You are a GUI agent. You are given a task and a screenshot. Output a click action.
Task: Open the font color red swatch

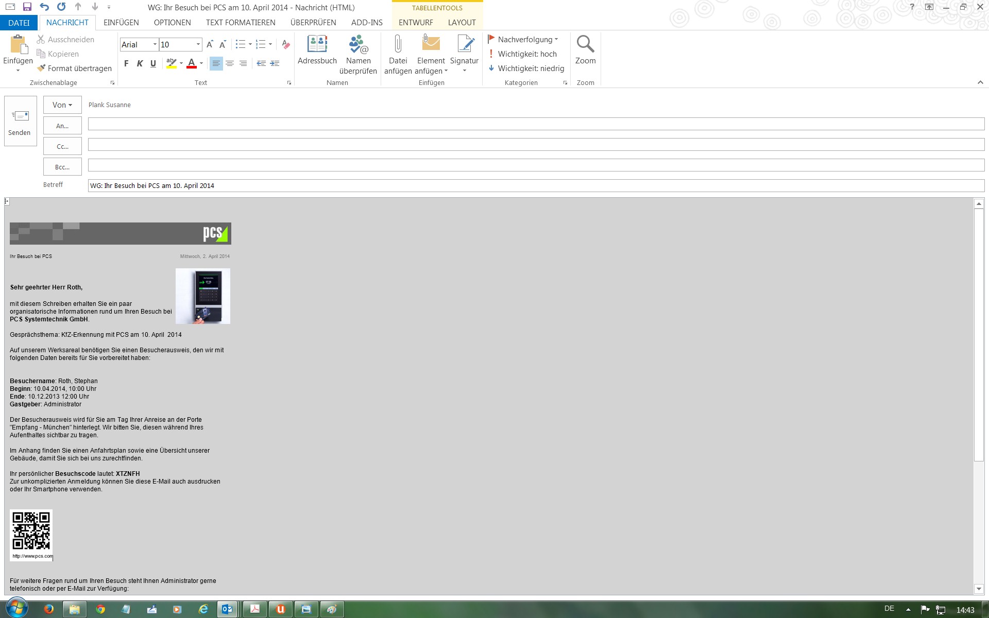point(192,63)
